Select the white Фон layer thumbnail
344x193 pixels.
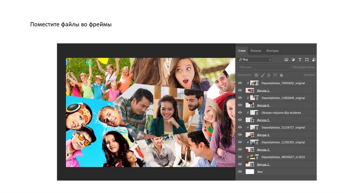click(x=250, y=172)
